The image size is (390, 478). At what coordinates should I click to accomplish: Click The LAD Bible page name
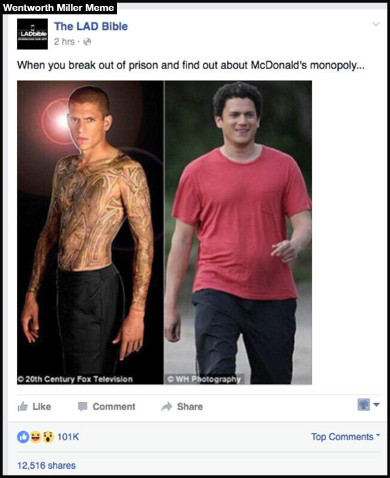click(x=91, y=27)
